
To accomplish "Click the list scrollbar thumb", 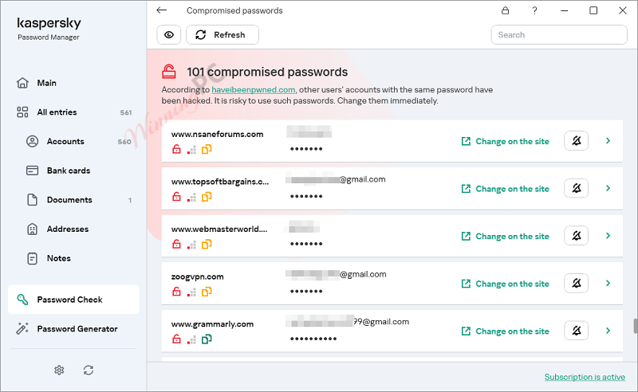I will click(635, 326).
